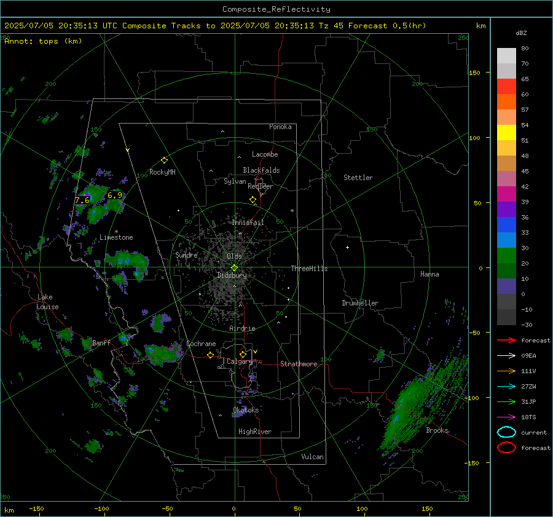Click the magenta 39-42 dBZ color swatch
Image resolution: width=553 pixels, height=517 pixels.
point(506,194)
